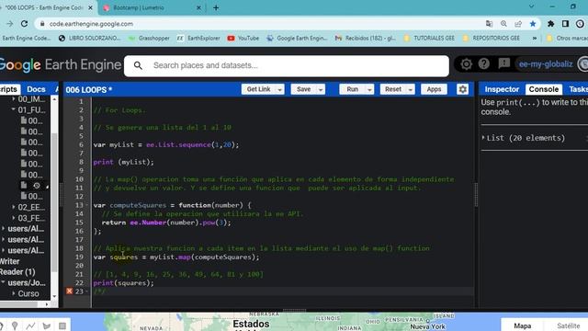Click the Get Link button
The height and width of the screenshot is (331, 588).
(x=258, y=89)
